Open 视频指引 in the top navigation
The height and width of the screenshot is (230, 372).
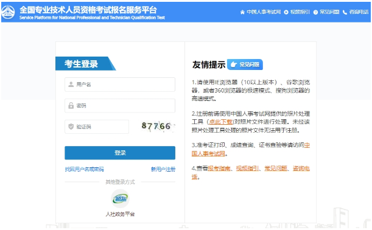[300, 12]
